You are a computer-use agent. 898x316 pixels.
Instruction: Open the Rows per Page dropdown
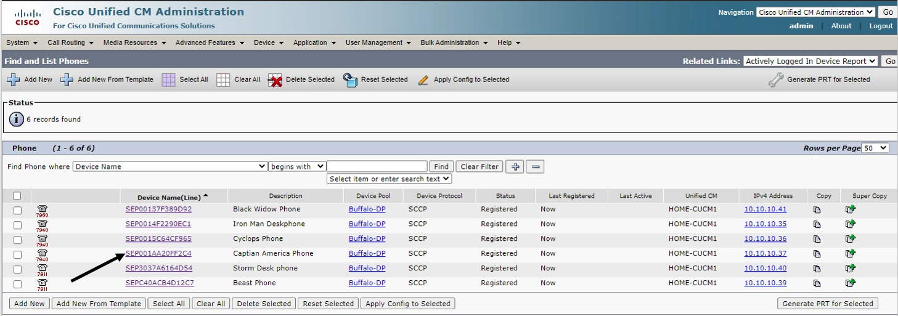875,148
